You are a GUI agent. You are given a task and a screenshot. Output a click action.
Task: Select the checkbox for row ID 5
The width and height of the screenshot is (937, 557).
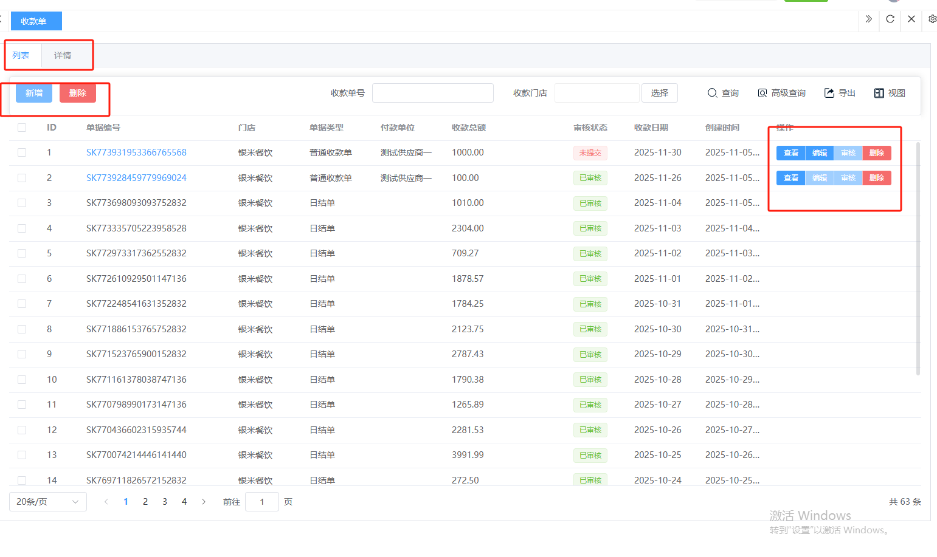coord(22,253)
